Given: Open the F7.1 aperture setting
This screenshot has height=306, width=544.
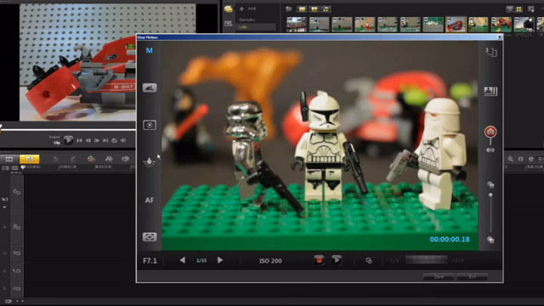Looking at the screenshot, I should pos(150,261).
